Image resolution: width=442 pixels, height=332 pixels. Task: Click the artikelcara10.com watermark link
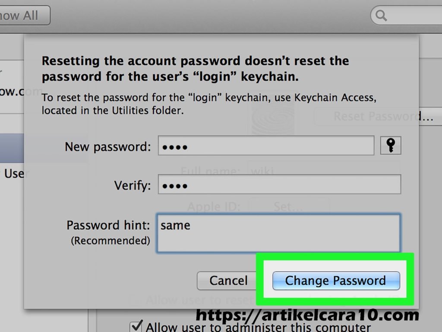coord(307,315)
